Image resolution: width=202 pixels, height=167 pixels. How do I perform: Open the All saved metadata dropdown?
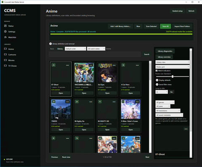(x=169, y=115)
